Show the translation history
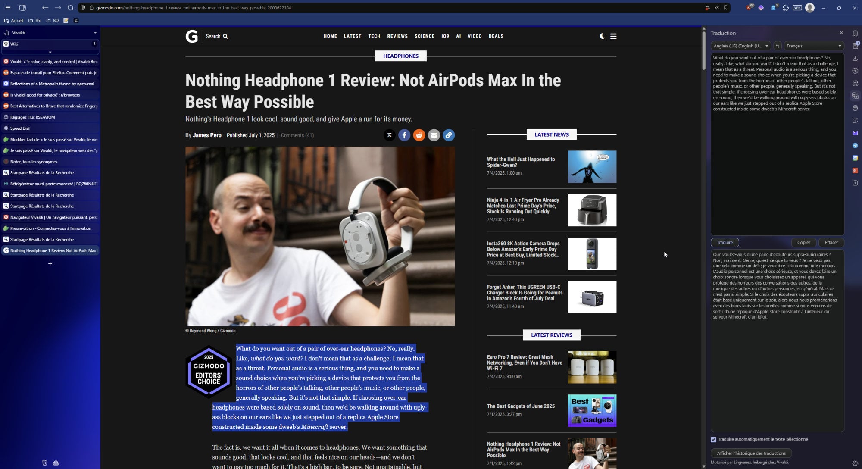 [x=751, y=453]
